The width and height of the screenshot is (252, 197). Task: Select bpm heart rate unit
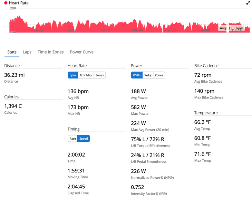click(x=72, y=75)
